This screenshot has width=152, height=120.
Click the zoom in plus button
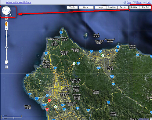click(6, 28)
